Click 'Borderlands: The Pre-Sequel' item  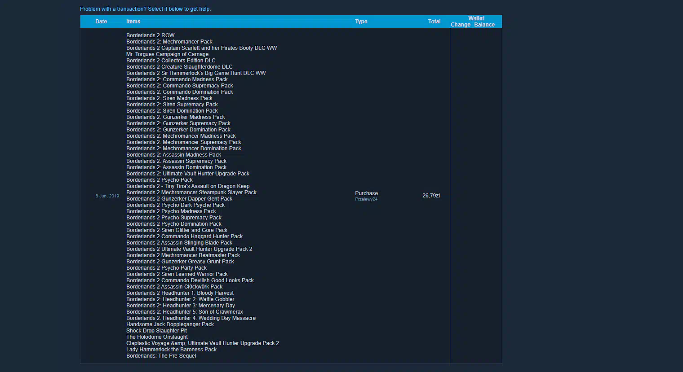point(161,356)
